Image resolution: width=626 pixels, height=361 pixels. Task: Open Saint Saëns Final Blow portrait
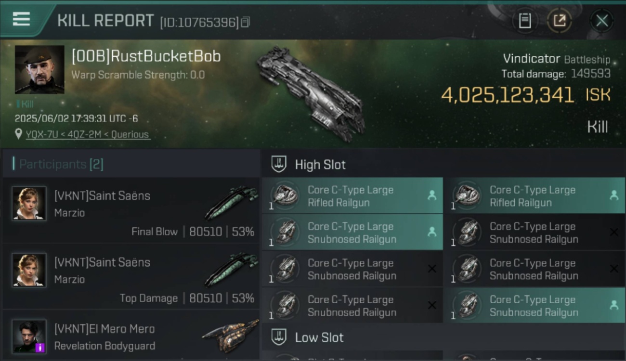pyautogui.click(x=29, y=203)
